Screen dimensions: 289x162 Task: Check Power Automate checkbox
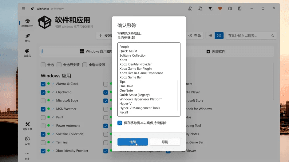tap(43, 126)
